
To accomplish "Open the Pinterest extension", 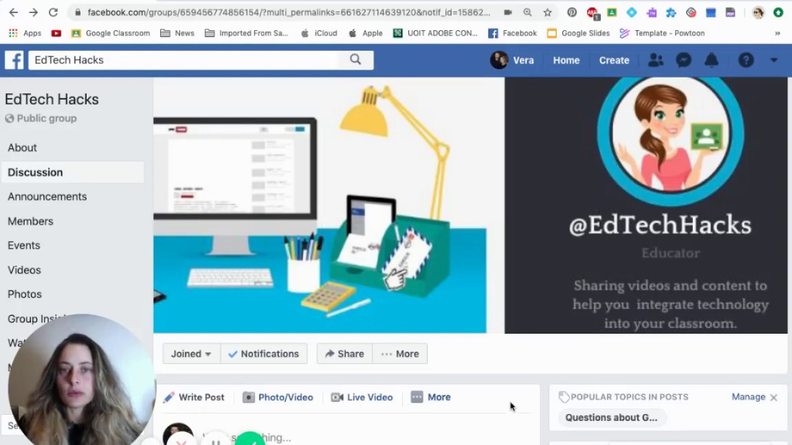I will (572, 12).
